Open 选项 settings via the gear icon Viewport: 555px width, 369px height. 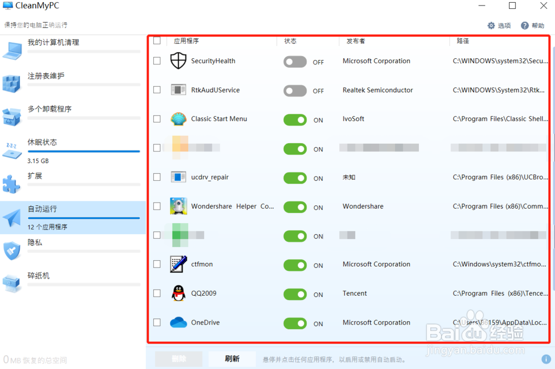pyautogui.click(x=498, y=25)
